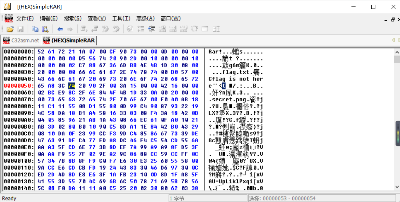Click the blue back arrow icon
Image resolution: width=400 pixels, height=202 pixels.
pyautogui.click(x=60, y=29)
